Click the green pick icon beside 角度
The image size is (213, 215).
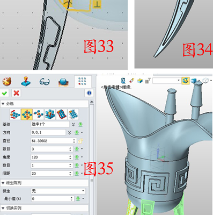(x=77, y=157)
